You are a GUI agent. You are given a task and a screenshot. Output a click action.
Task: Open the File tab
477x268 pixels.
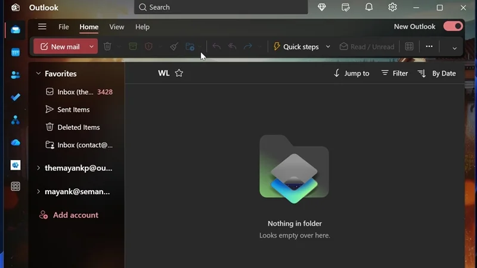click(64, 27)
